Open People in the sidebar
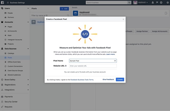Image resolution: width=170 pixels, height=111 pixels. coord(10,13)
